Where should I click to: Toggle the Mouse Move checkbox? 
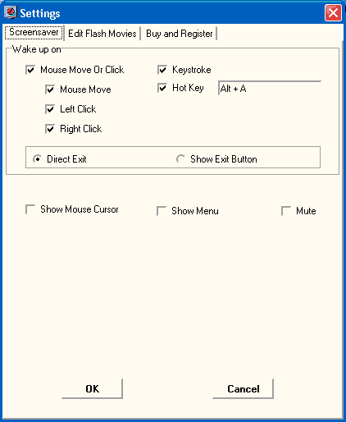click(50, 89)
